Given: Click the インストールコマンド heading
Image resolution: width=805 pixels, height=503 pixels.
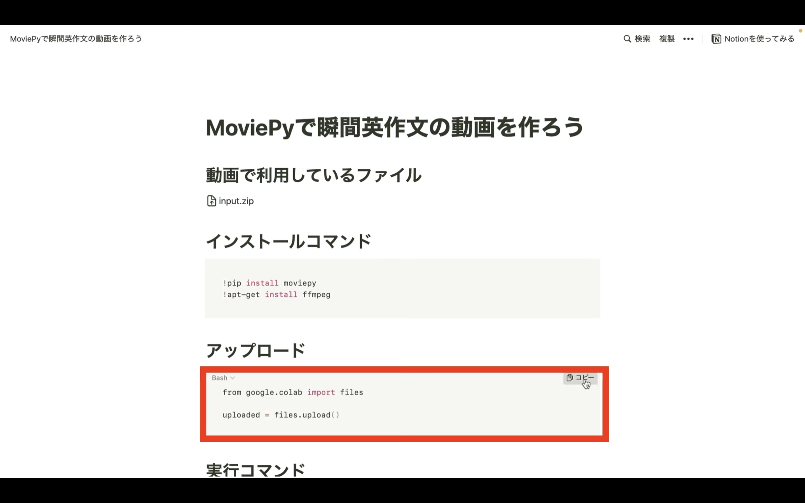Looking at the screenshot, I should coord(288,241).
